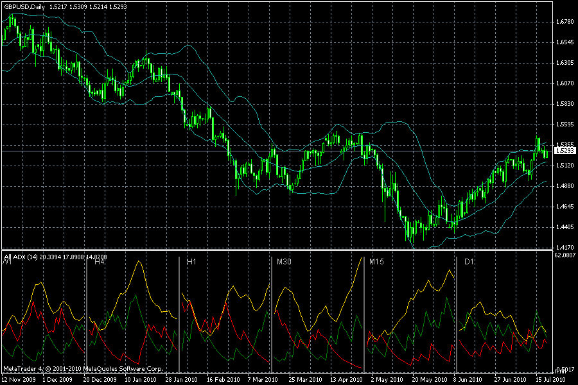The image size is (578, 385).
Task: Select the low value 1.5214 in the chart header
Action: 97,7
